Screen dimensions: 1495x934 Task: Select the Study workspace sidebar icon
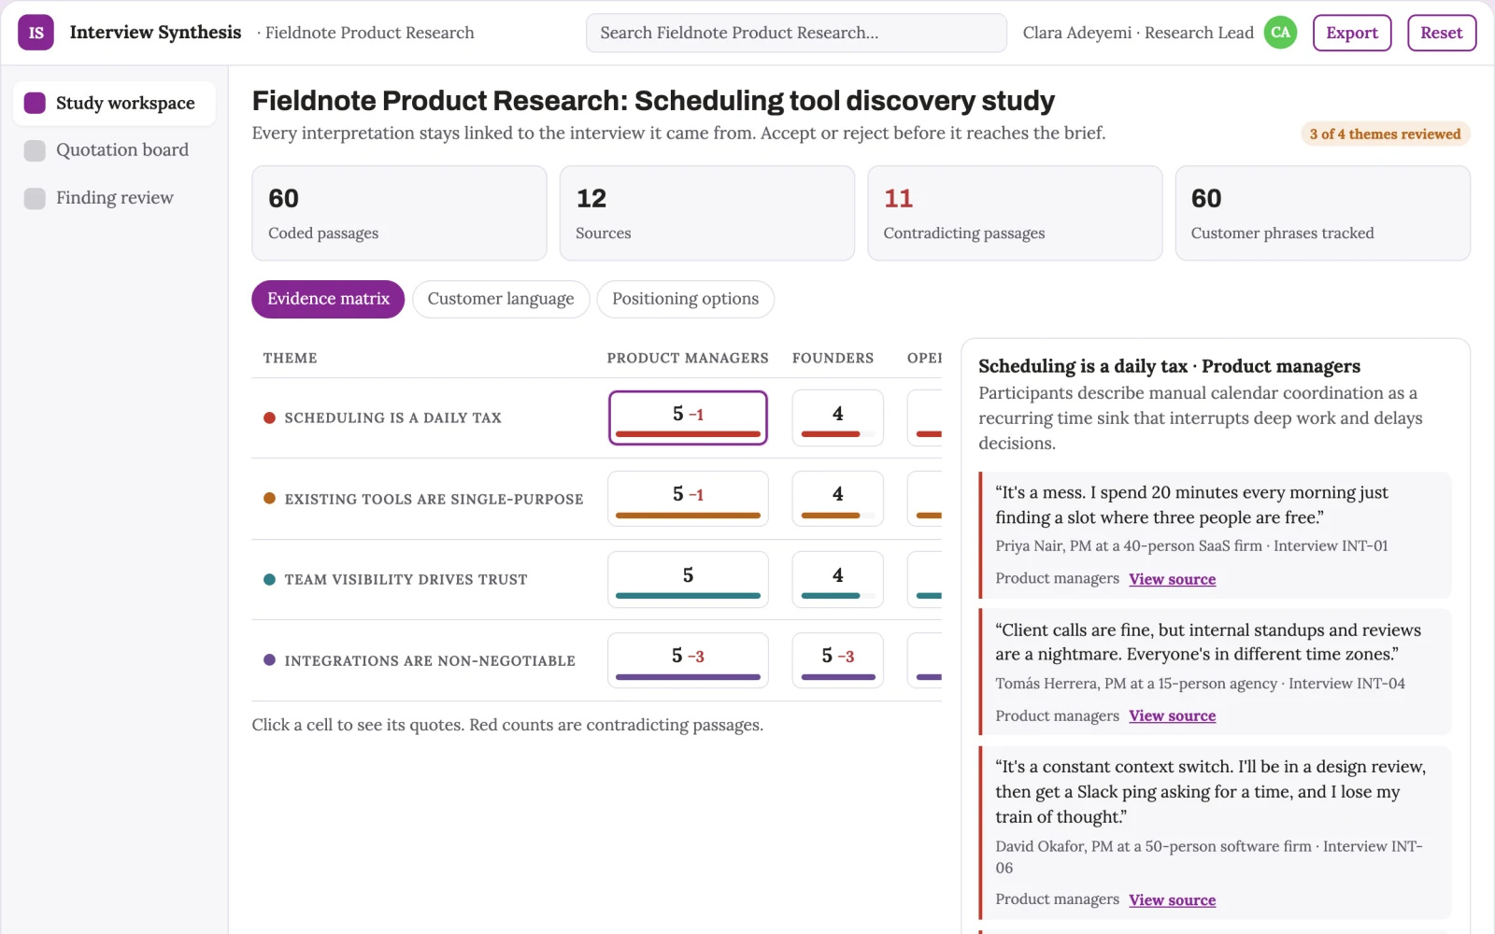pyautogui.click(x=35, y=103)
